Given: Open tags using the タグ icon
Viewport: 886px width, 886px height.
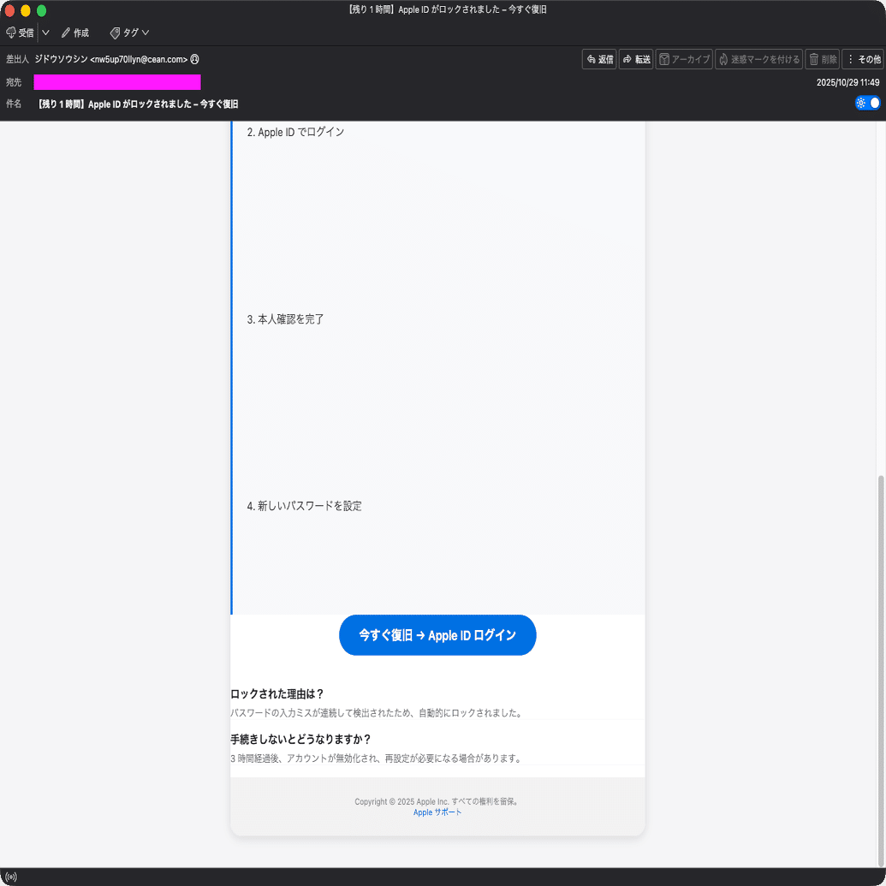Looking at the screenshot, I should 127,32.
